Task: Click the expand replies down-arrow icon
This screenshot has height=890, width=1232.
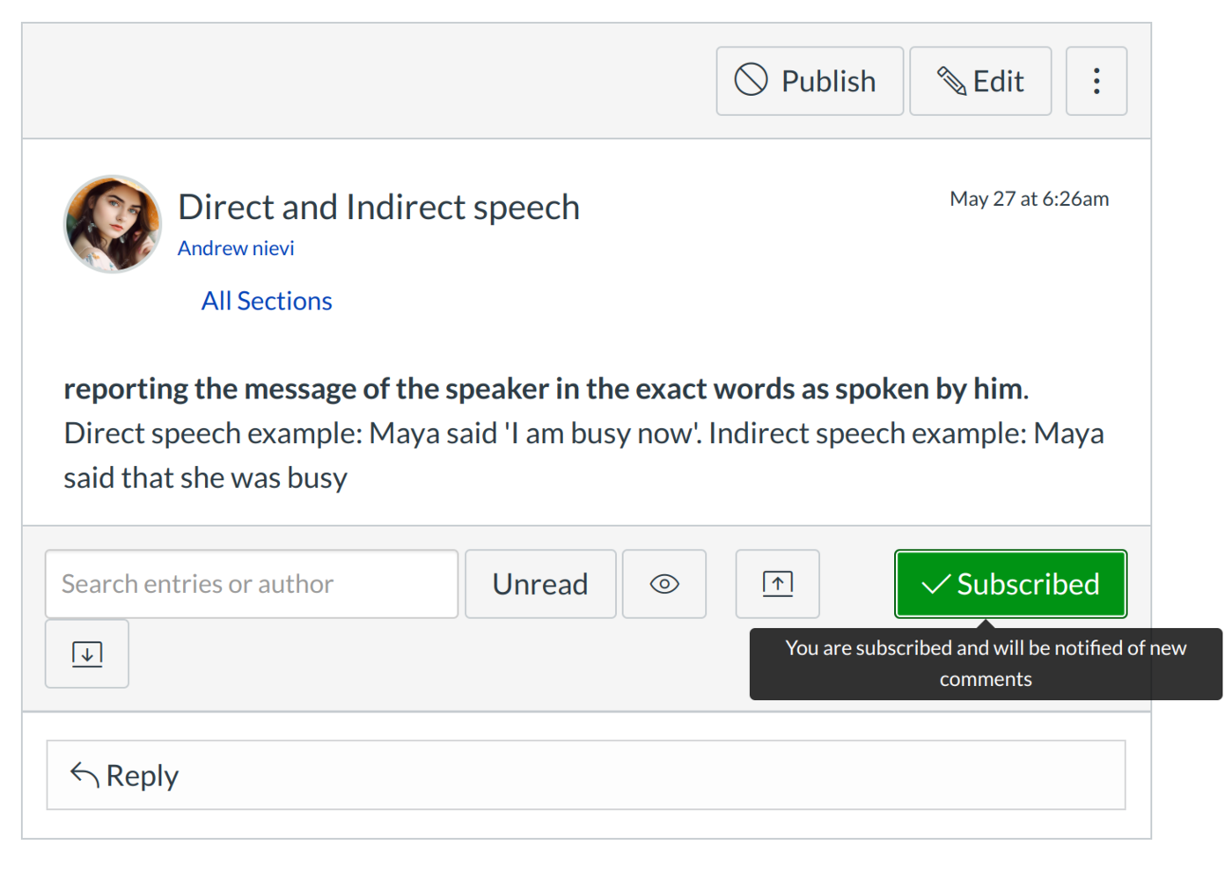Action: (87, 653)
